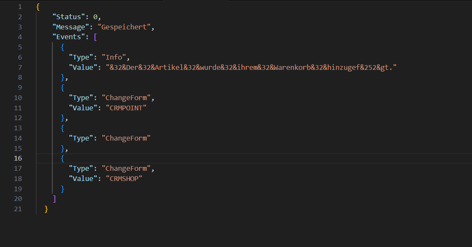Click the final closing curly brace
The width and height of the screenshot is (472, 247).
[46, 209]
